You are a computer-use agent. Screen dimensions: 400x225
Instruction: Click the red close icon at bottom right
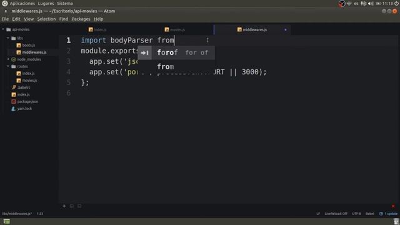click(x=393, y=206)
